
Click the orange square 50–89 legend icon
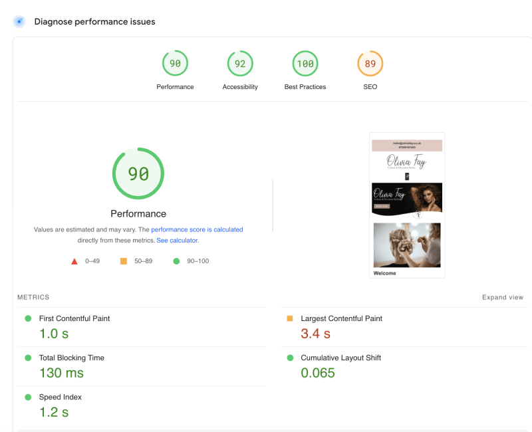(123, 261)
